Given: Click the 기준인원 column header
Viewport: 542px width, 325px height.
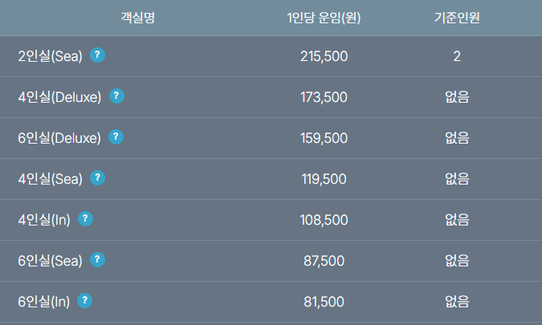Looking at the screenshot, I should pyautogui.click(x=457, y=18).
